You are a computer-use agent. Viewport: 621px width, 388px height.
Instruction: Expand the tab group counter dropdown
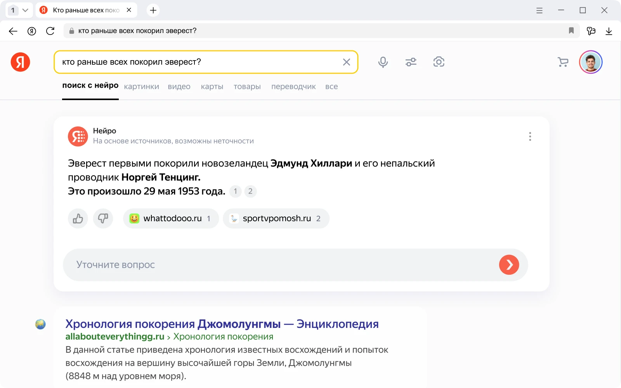click(x=19, y=10)
